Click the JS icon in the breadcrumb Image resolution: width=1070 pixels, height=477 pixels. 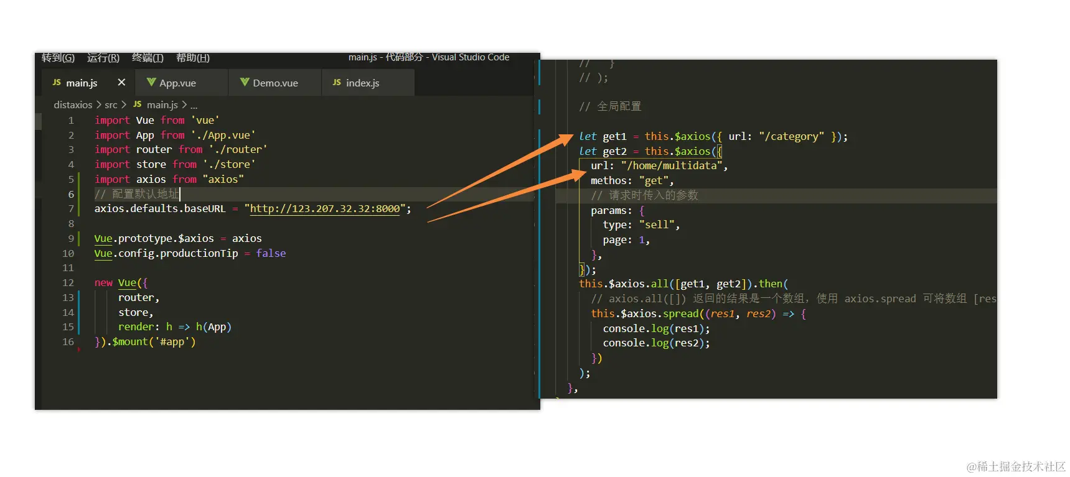click(138, 104)
